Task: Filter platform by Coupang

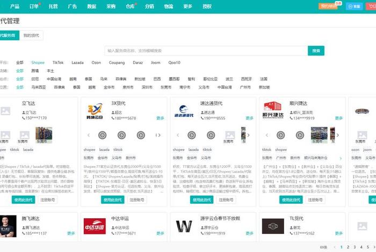Action: [x=117, y=63]
